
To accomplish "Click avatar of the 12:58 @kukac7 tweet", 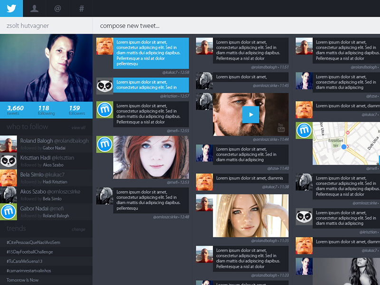I will 104,46.
